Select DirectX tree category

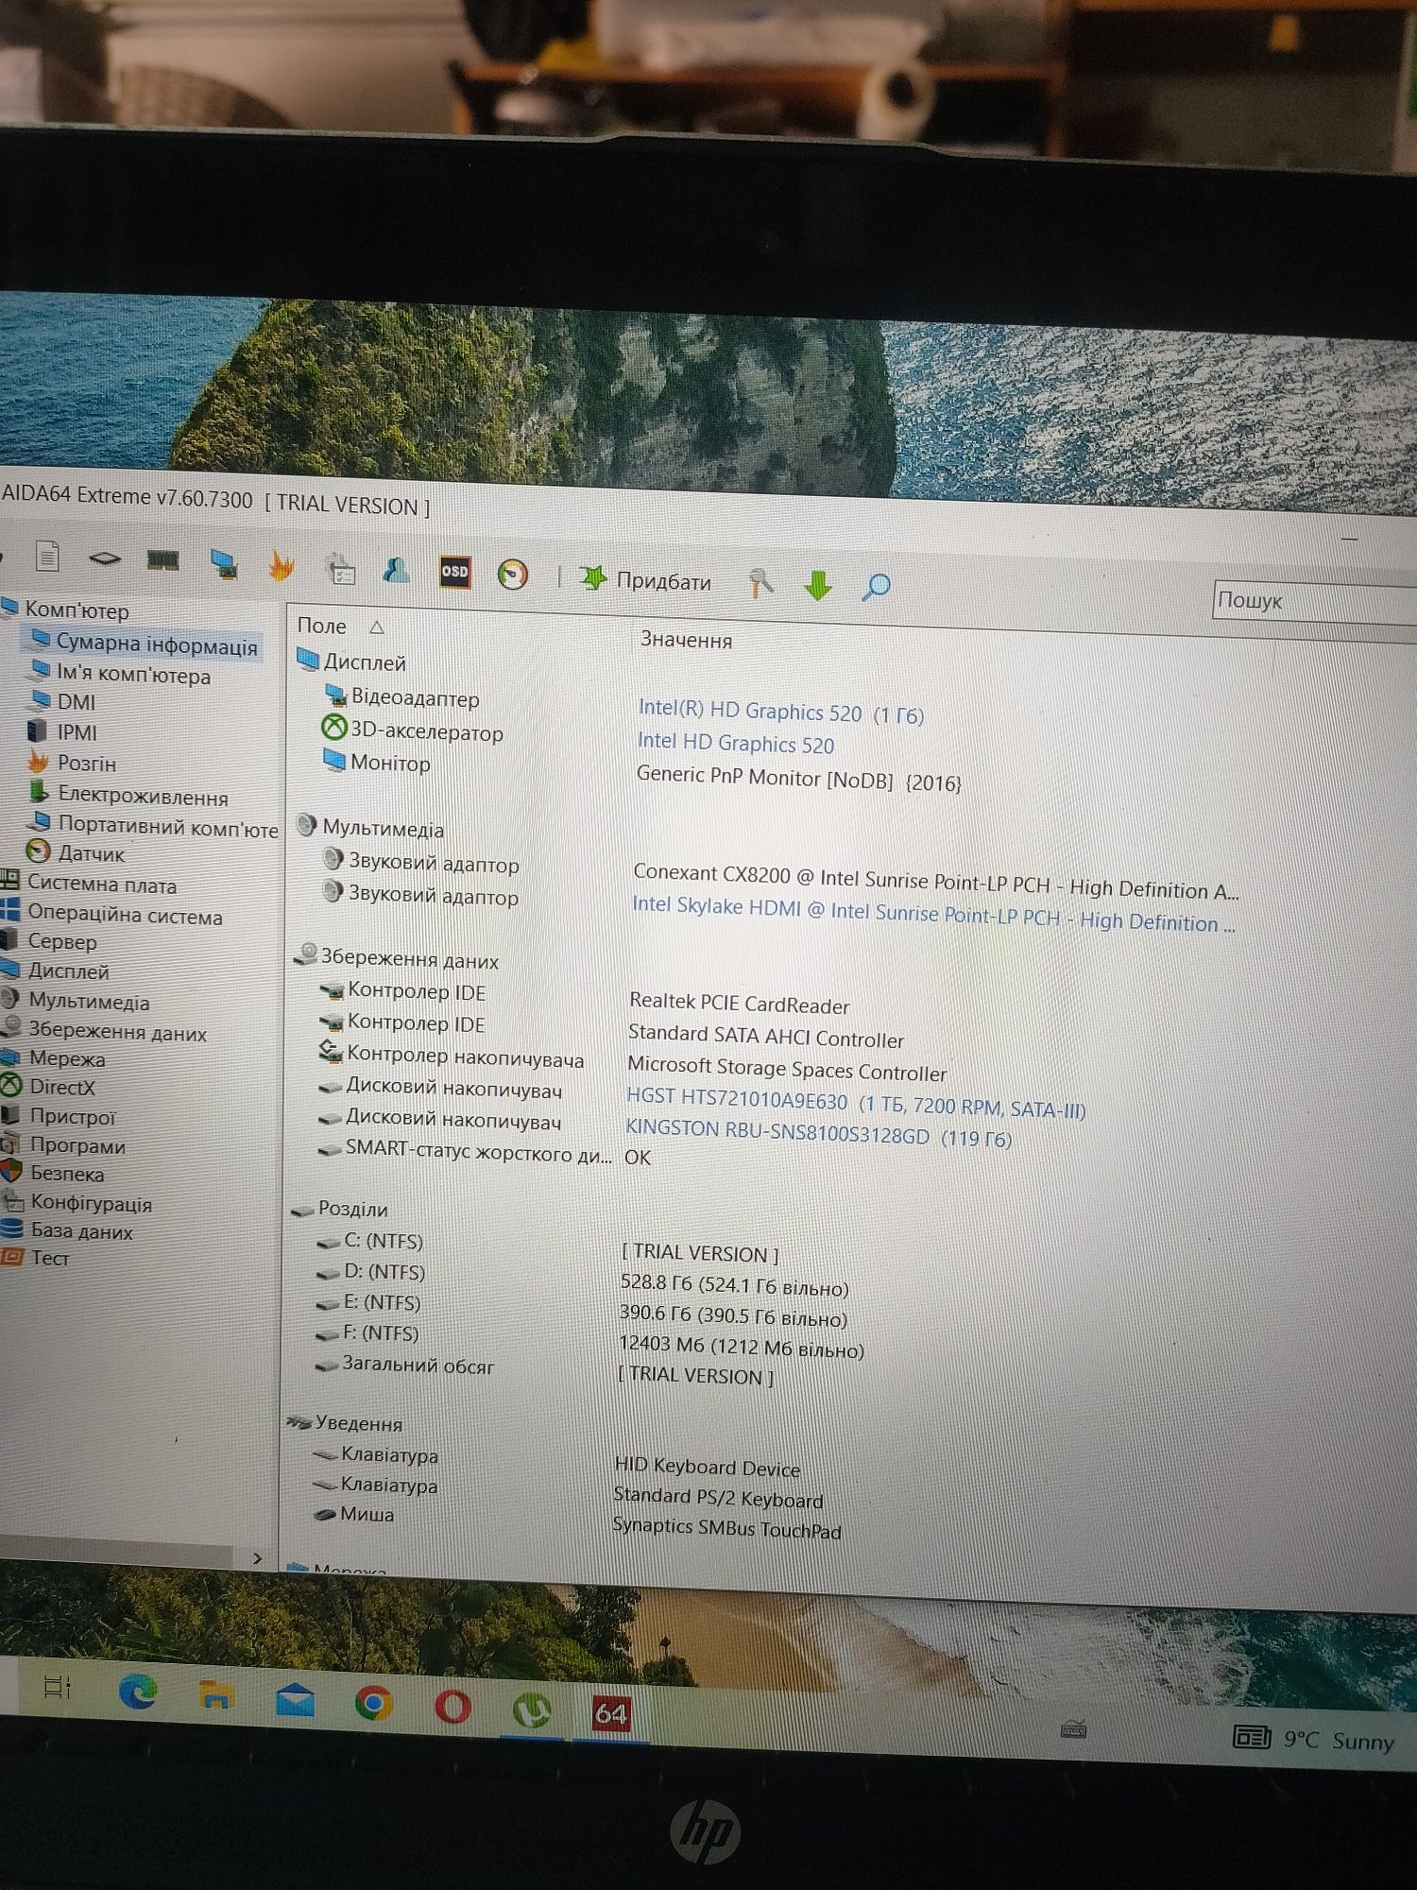[x=49, y=1087]
